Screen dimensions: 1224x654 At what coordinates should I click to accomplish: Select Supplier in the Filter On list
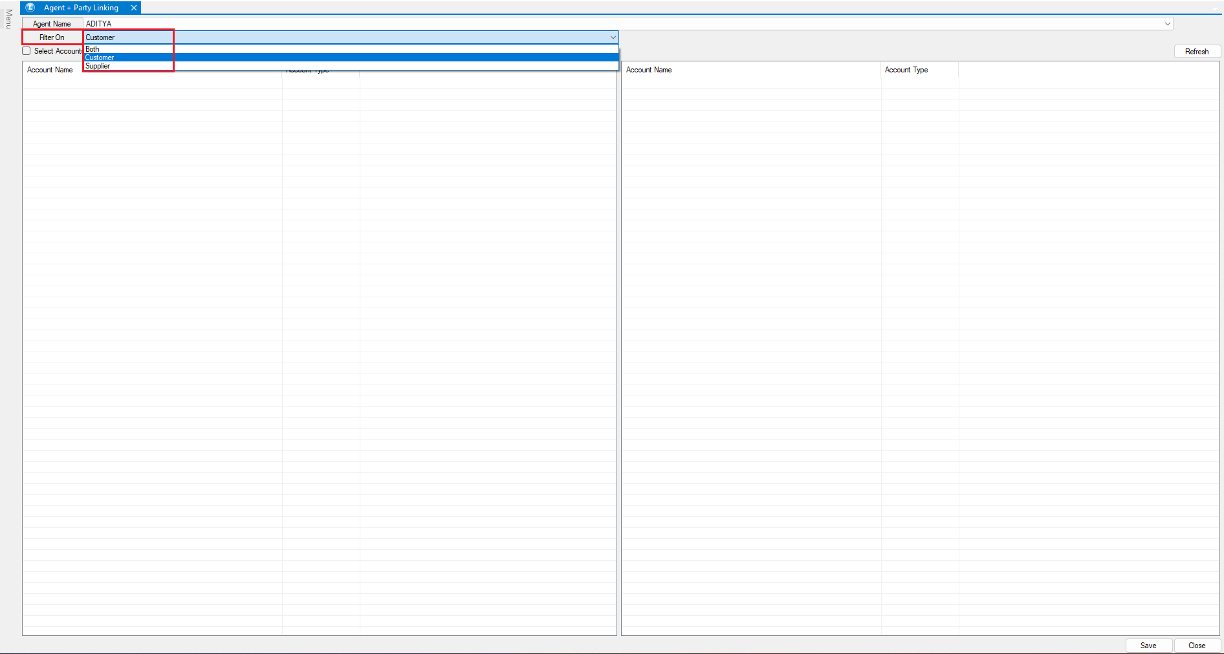[x=98, y=66]
